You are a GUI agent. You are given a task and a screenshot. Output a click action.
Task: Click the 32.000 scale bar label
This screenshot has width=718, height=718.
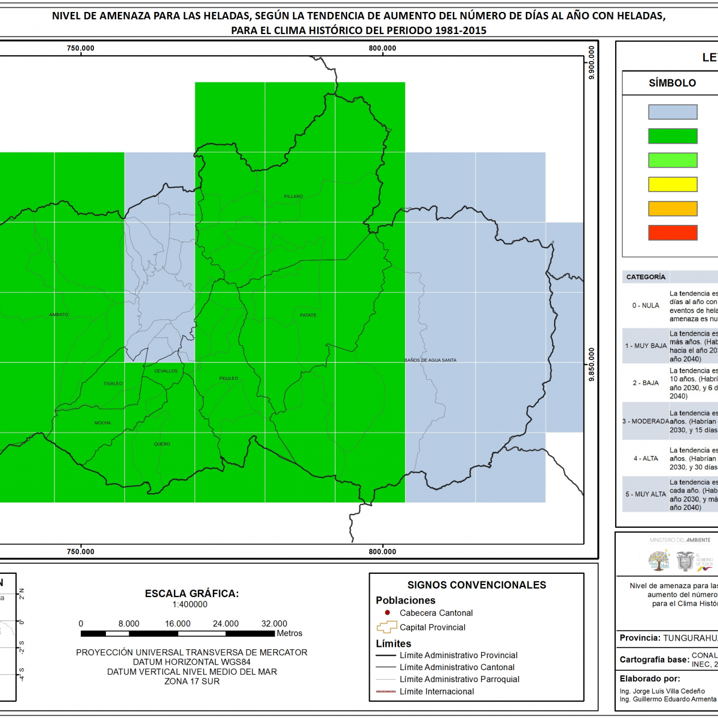[x=274, y=623]
